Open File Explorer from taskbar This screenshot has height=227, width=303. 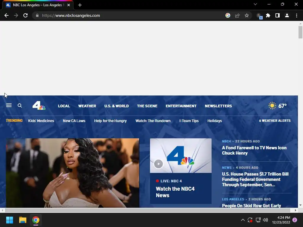22,220
